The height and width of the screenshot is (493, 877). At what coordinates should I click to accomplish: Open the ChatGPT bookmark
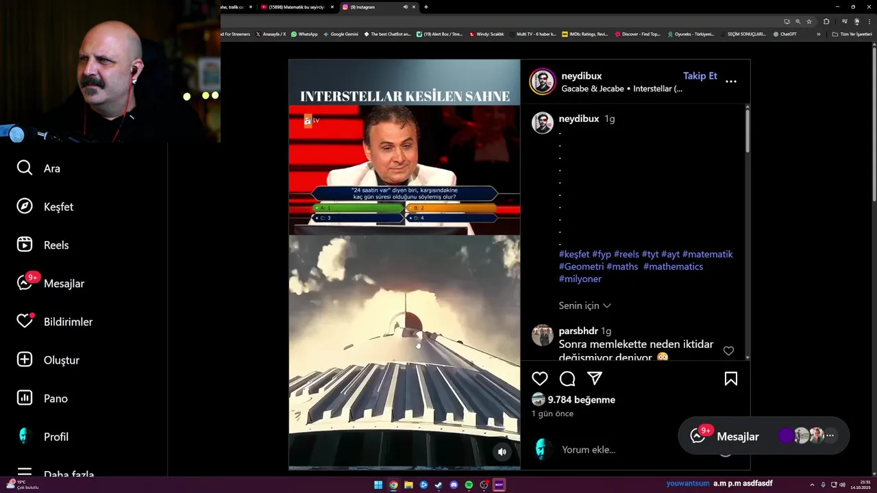(784, 34)
